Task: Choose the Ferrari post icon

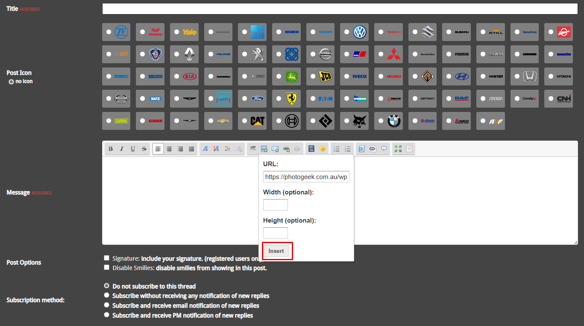Action: point(279,99)
